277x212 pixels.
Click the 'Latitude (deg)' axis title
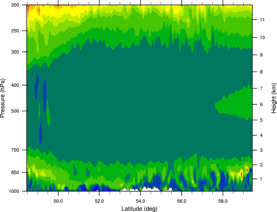pos(139,209)
